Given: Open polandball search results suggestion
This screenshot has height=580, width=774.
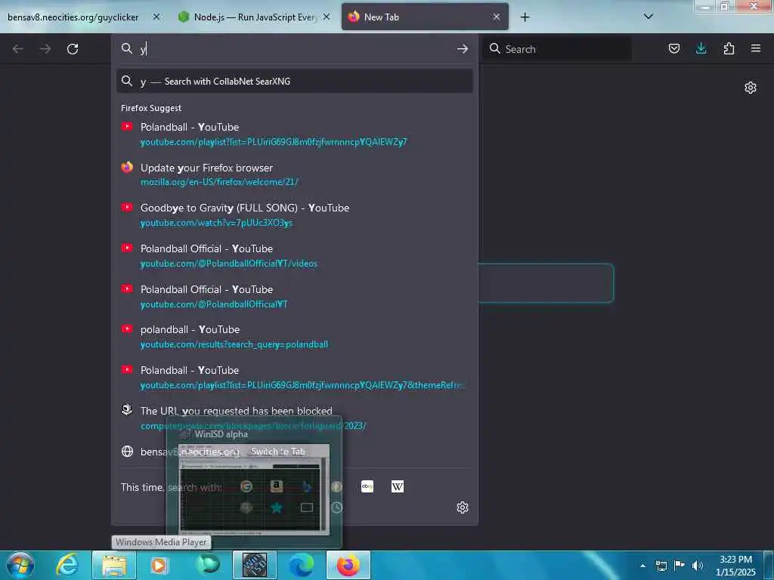Looking at the screenshot, I should point(295,337).
